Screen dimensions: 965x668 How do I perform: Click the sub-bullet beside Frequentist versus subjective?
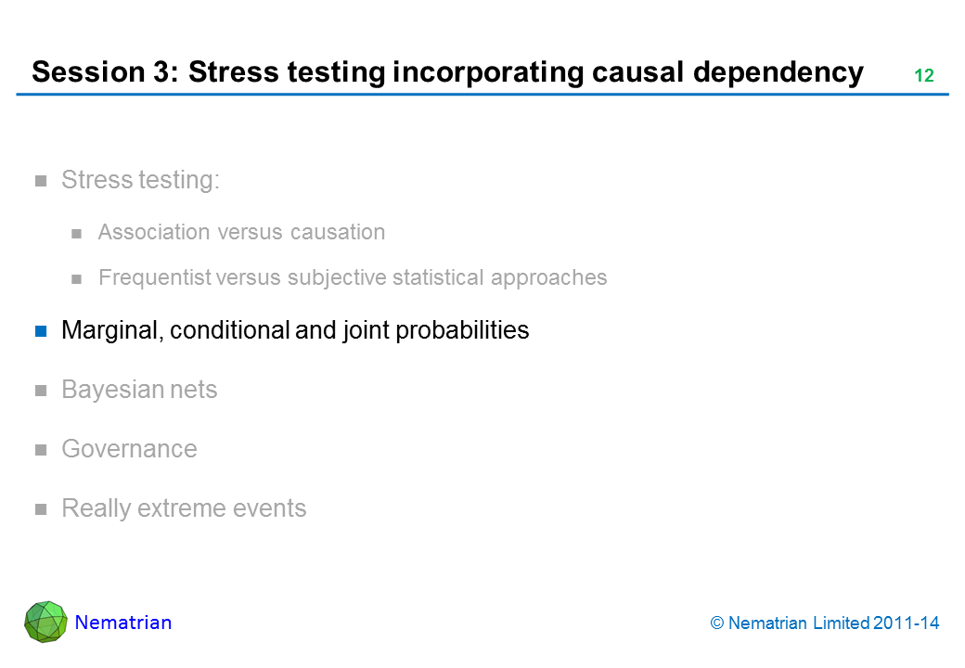tap(78, 278)
